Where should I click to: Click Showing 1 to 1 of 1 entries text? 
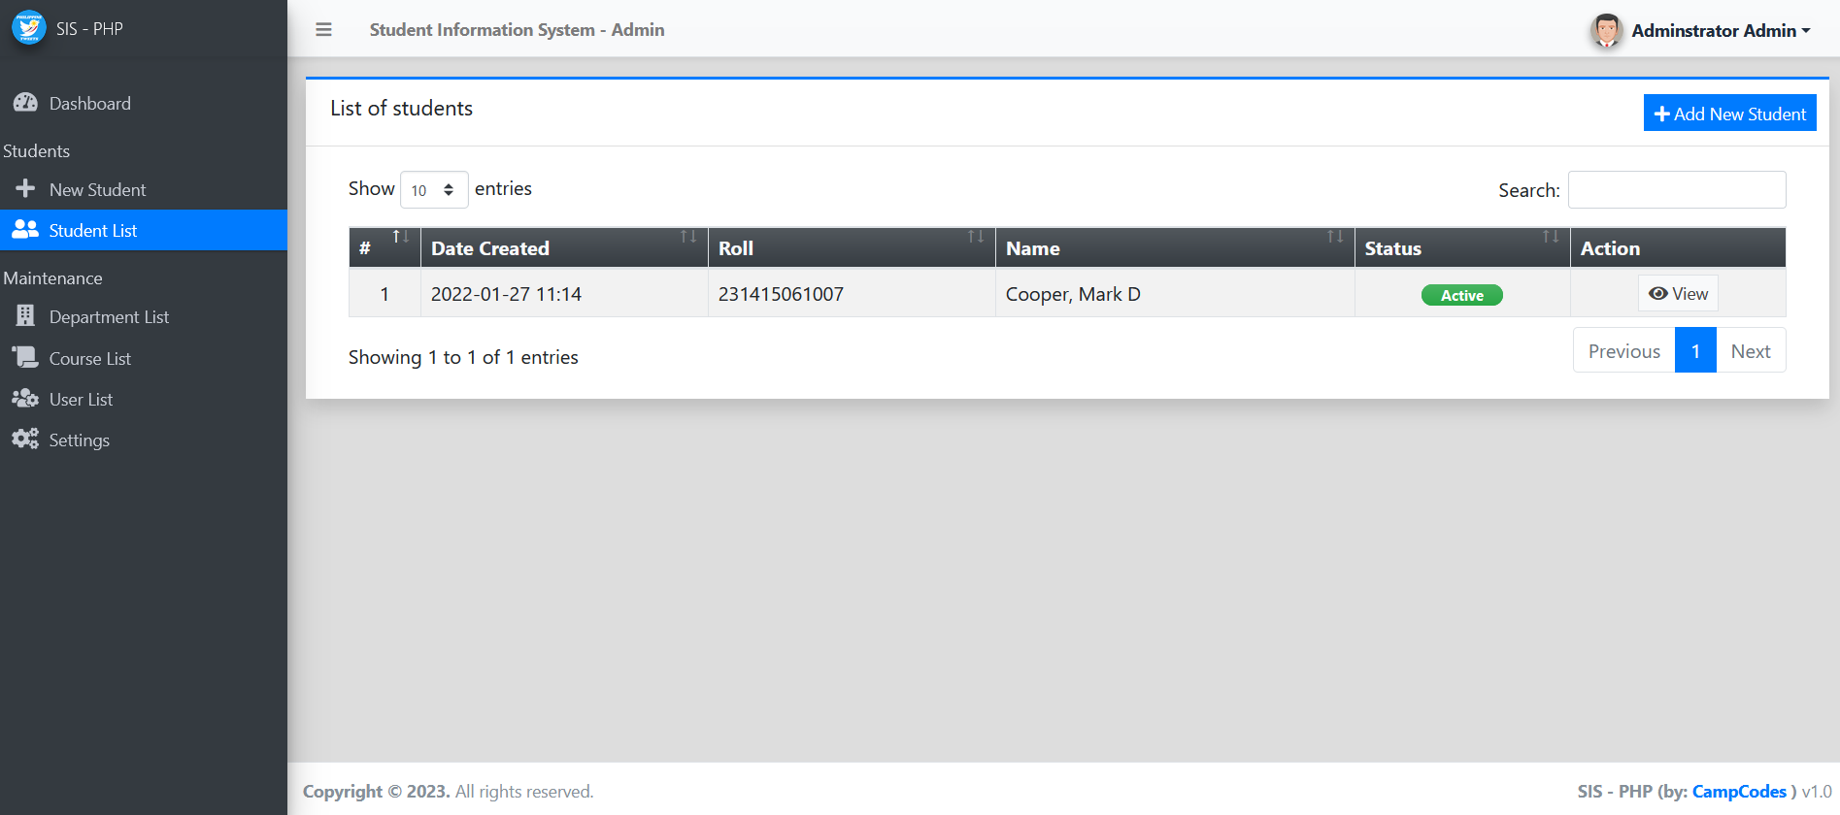point(463,357)
